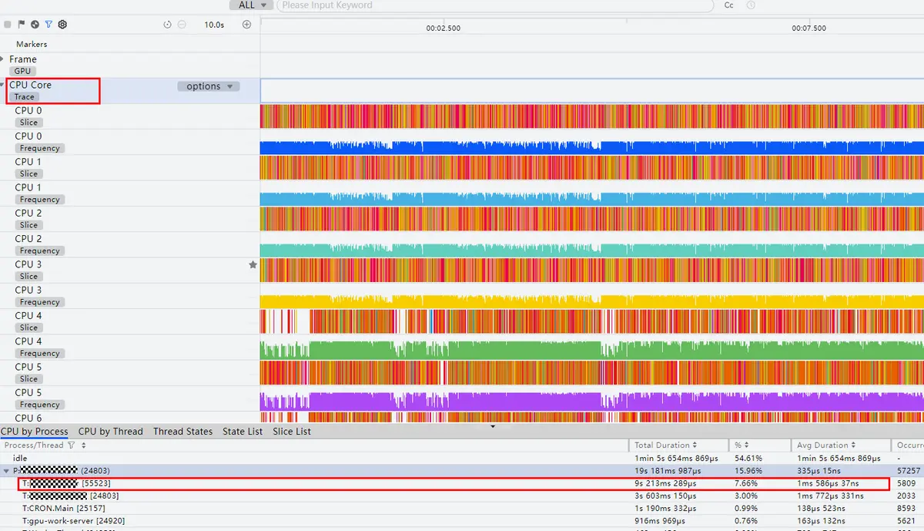Open settings with the gear icon

(x=62, y=25)
